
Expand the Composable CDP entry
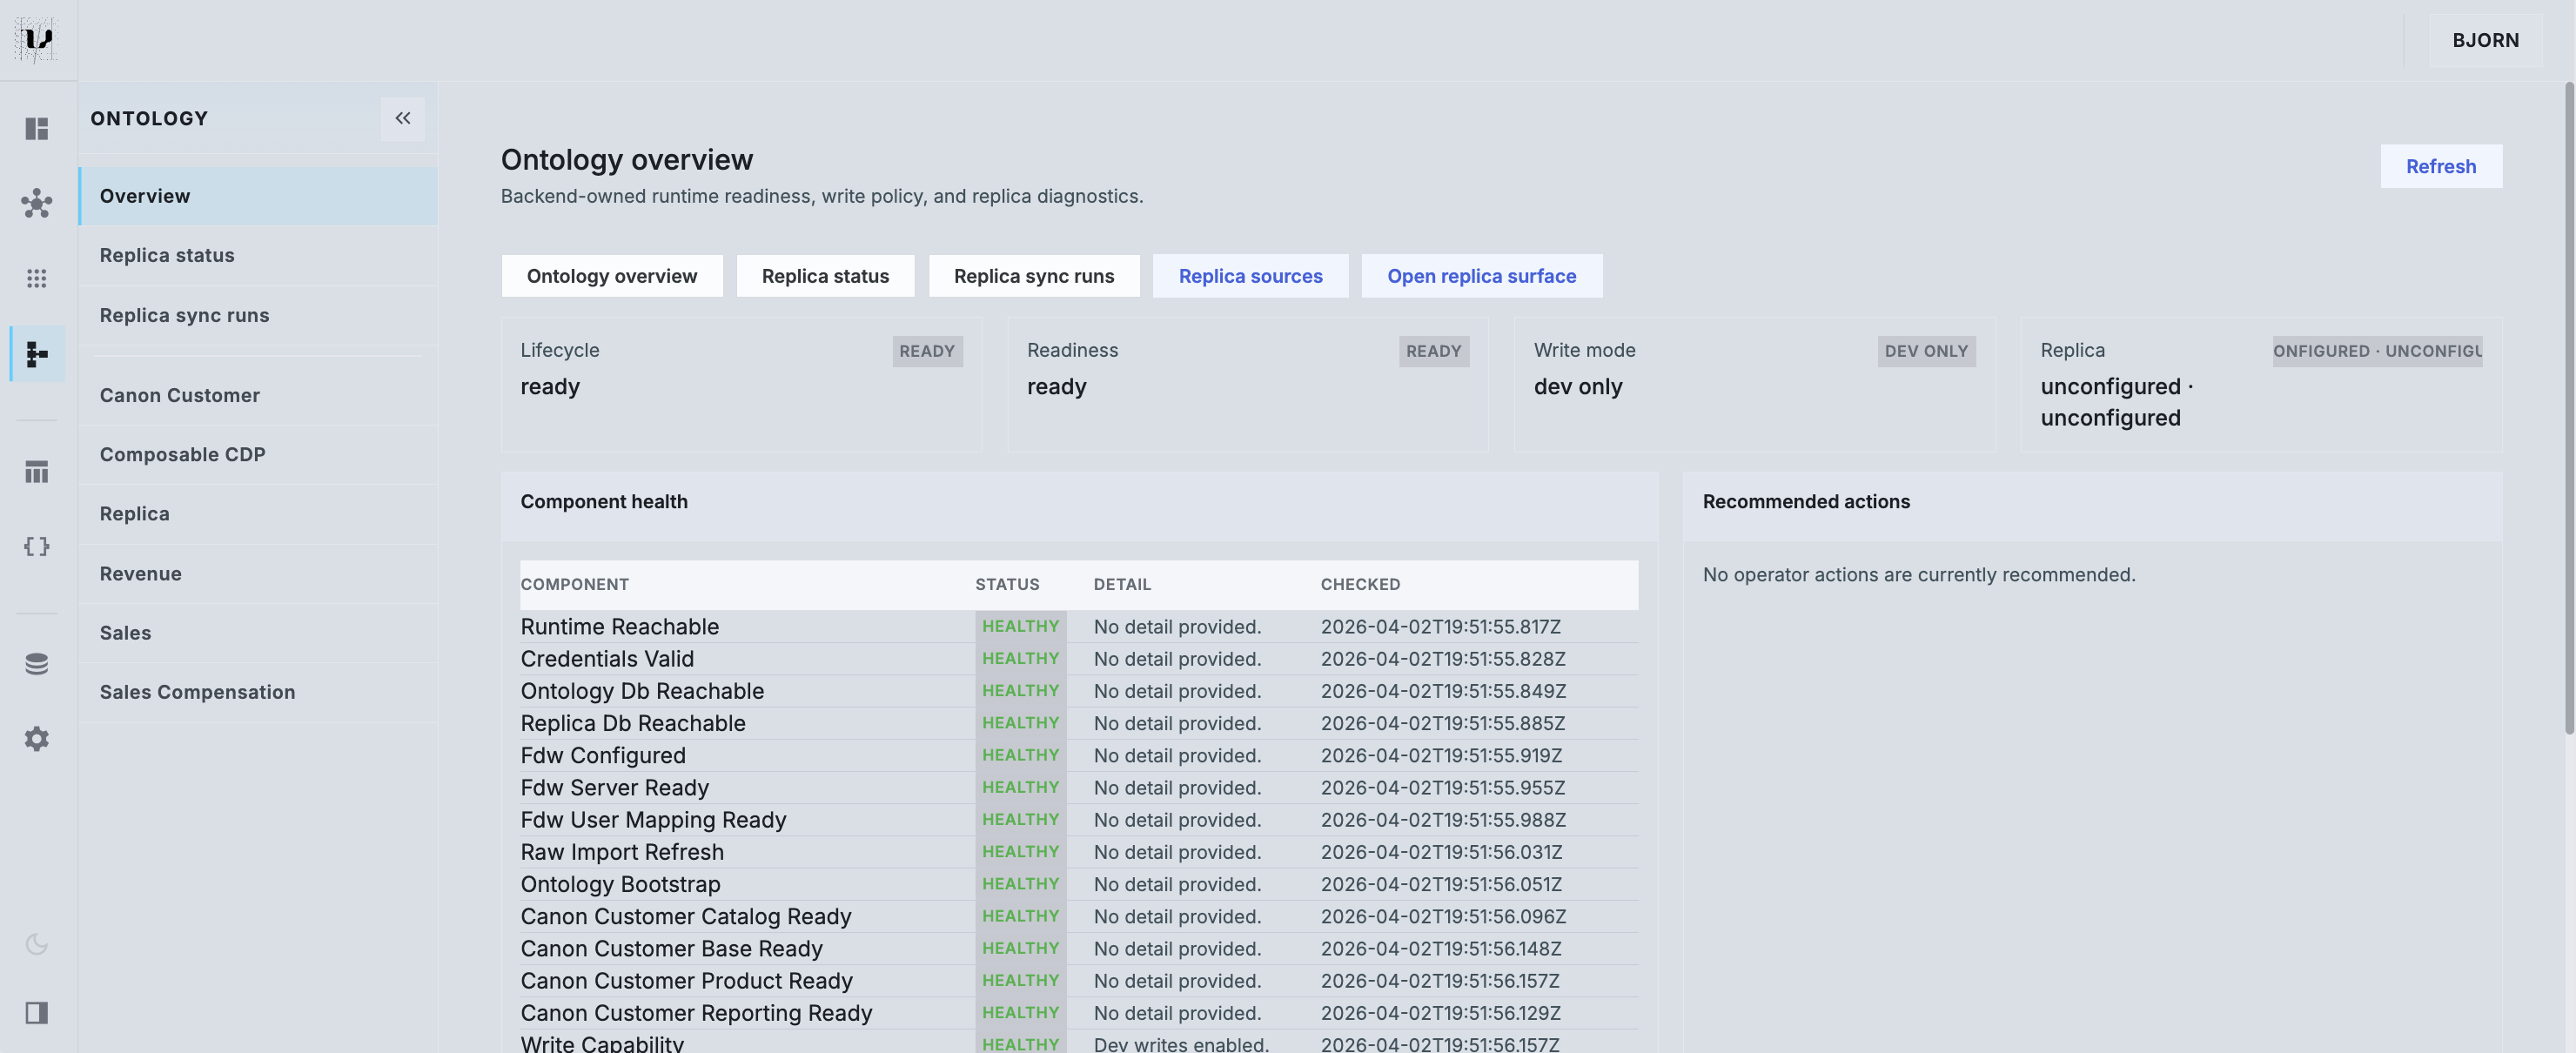tap(182, 454)
